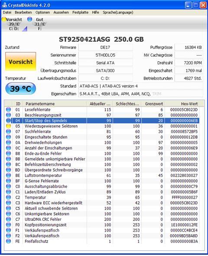The width and height of the screenshot is (208, 256).
Task: Click the blue status circle for F: disk
Action: point(29,19)
